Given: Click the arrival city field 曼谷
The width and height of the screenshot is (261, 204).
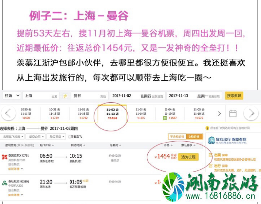Looking at the screenshot, I should 90,96.
